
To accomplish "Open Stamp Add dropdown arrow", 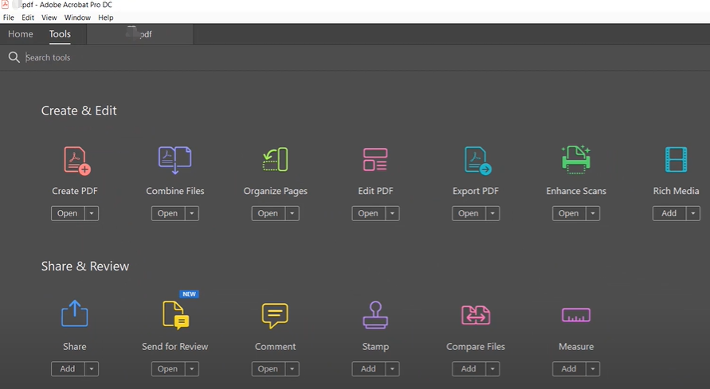I will (393, 368).
